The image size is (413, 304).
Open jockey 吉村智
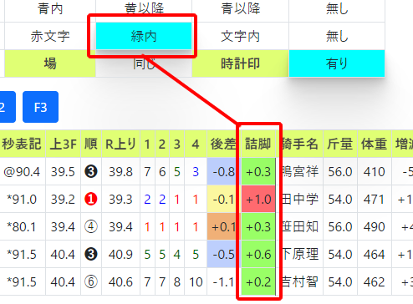point(300,282)
